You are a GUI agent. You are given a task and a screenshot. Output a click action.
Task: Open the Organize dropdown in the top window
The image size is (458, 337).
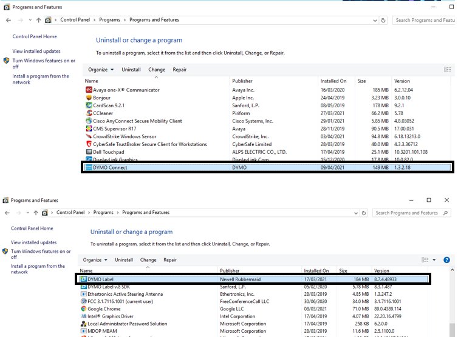[100, 70]
